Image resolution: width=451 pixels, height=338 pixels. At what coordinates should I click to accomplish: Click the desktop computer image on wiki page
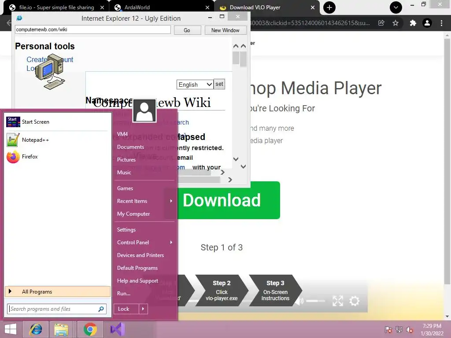(50, 72)
